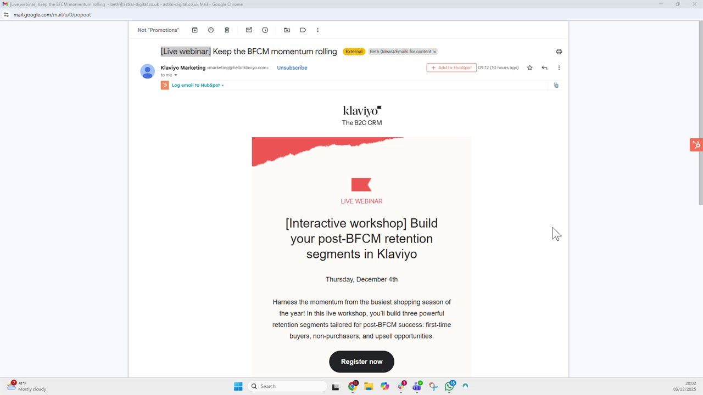
Task: Open message More menu beside reply
Action: [559, 67]
